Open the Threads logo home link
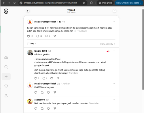144x113 pixels. pyautogui.click(x=6, y=11)
